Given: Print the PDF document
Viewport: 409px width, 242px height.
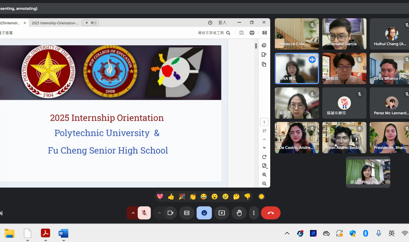Looking at the screenshot, I should (252, 33).
